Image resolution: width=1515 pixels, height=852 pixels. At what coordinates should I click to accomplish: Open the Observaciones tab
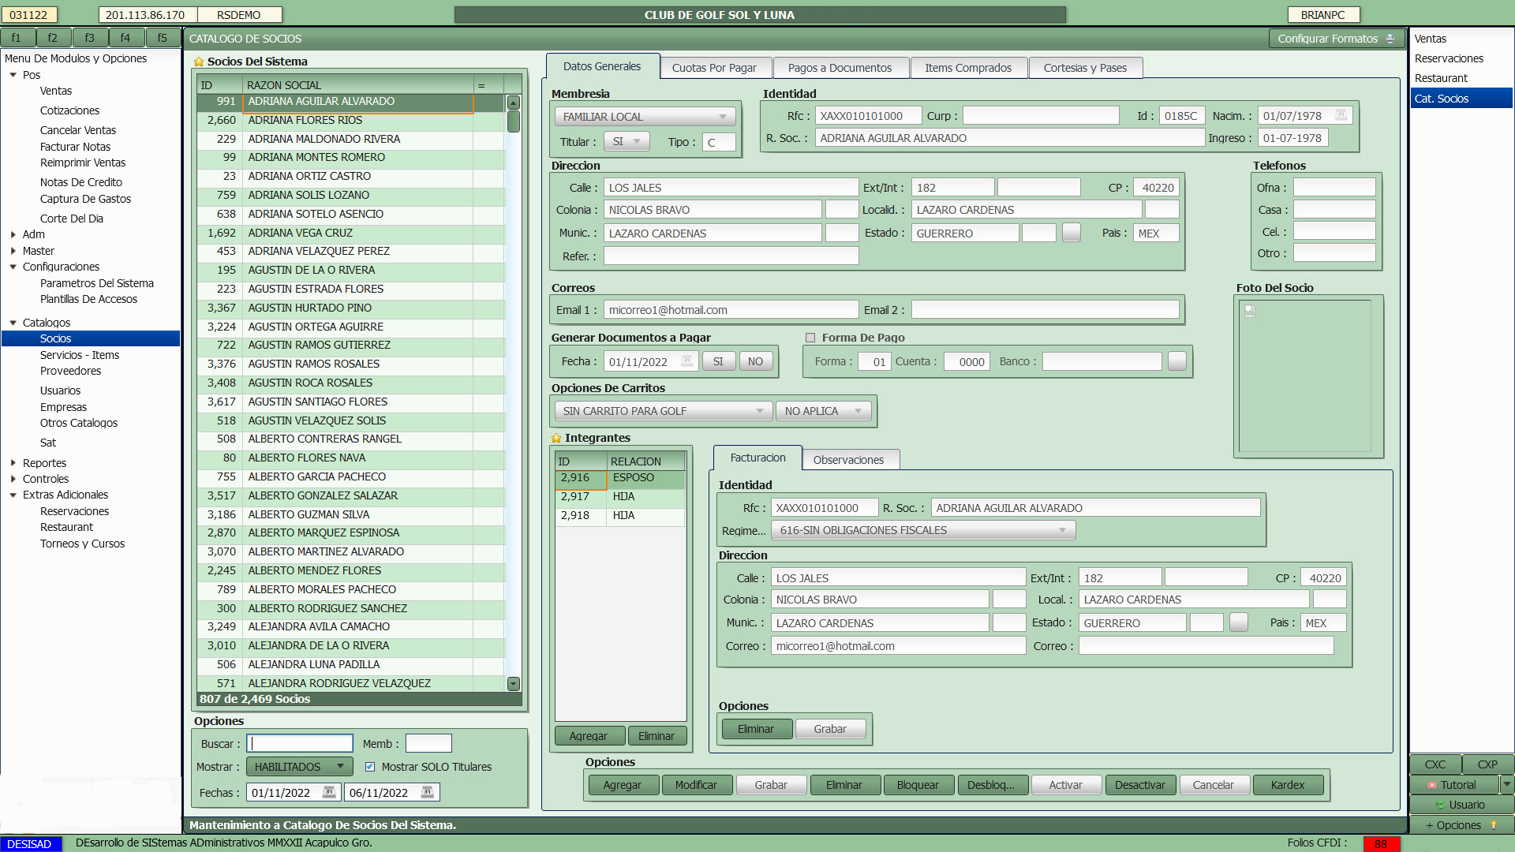(x=848, y=460)
